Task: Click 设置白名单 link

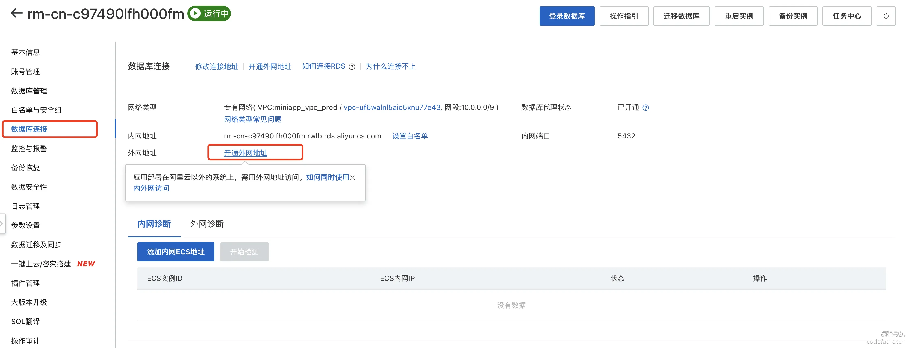Action: coord(410,136)
